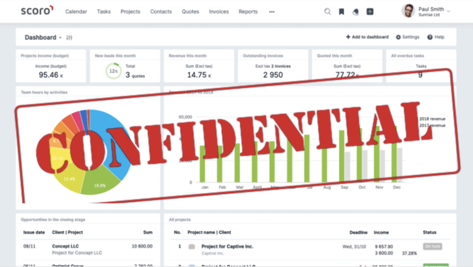Click the Project name | Client column header

pos(209,232)
